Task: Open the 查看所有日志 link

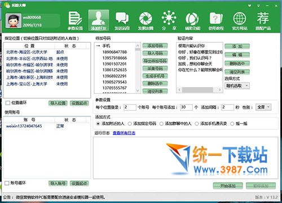Action: 124,133
